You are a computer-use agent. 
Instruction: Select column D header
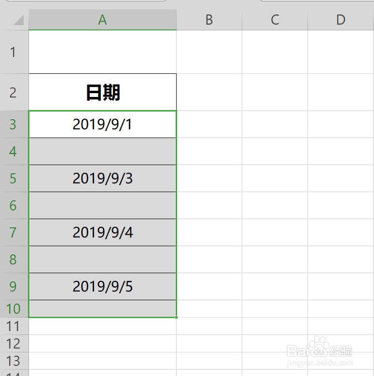[x=341, y=20]
